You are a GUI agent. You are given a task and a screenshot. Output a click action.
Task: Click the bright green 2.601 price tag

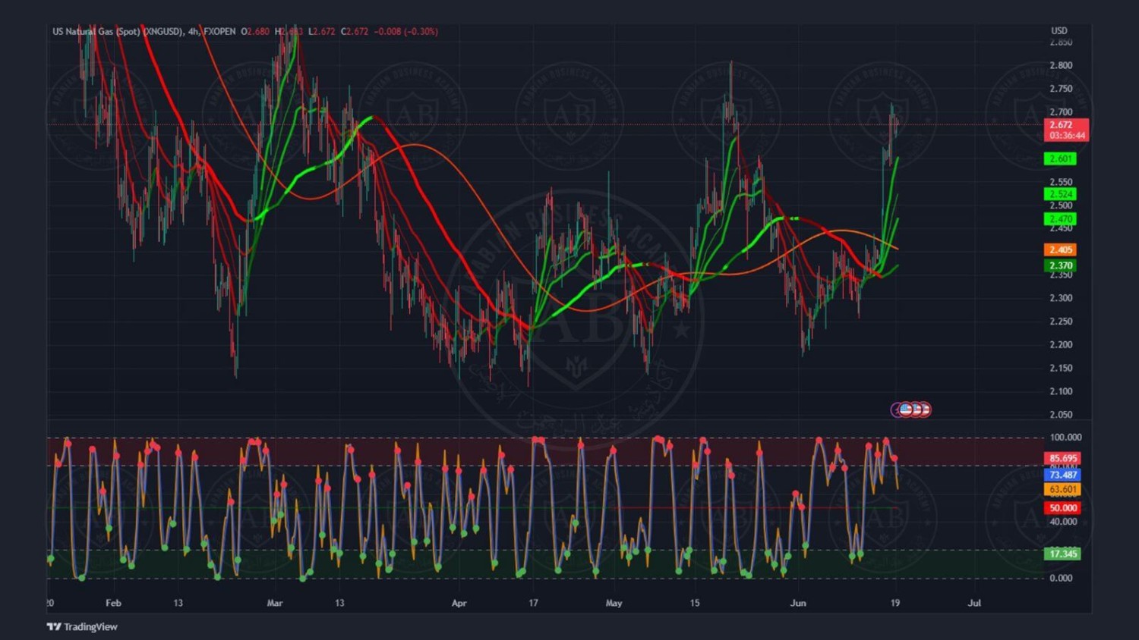(1061, 158)
